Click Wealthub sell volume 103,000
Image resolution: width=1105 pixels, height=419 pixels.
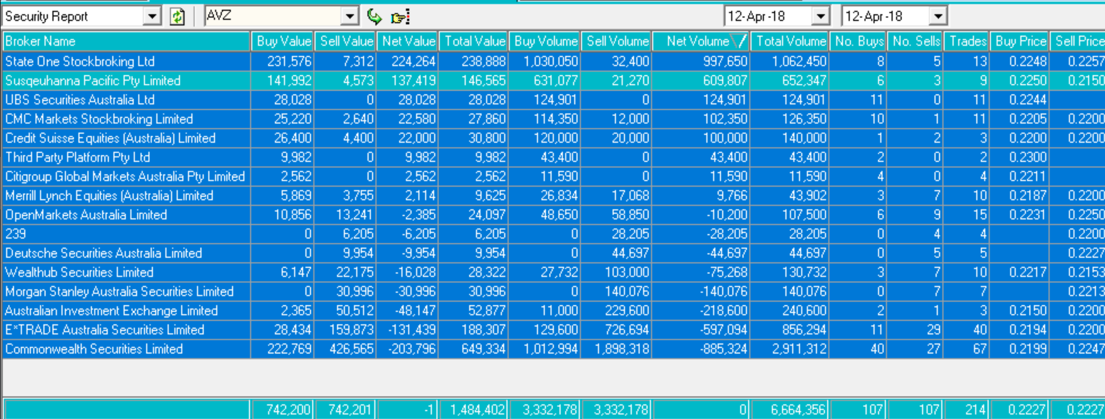coord(627,272)
